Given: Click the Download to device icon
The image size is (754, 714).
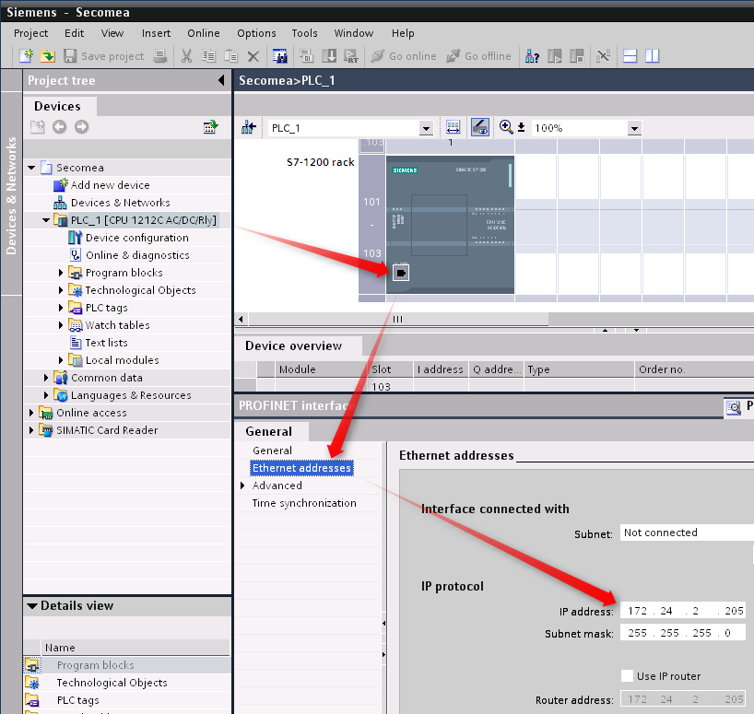Looking at the screenshot, I should [329, 56].
